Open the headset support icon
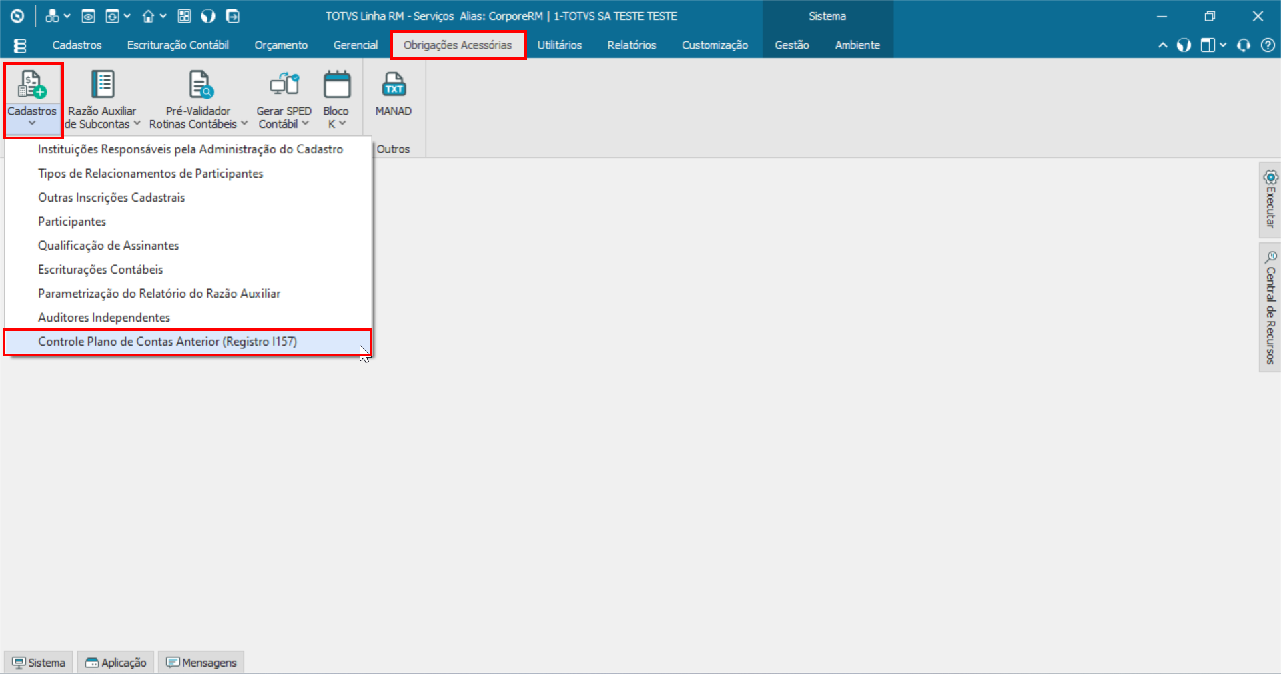The image size is (1281, 674). (x=1244, y=45)
